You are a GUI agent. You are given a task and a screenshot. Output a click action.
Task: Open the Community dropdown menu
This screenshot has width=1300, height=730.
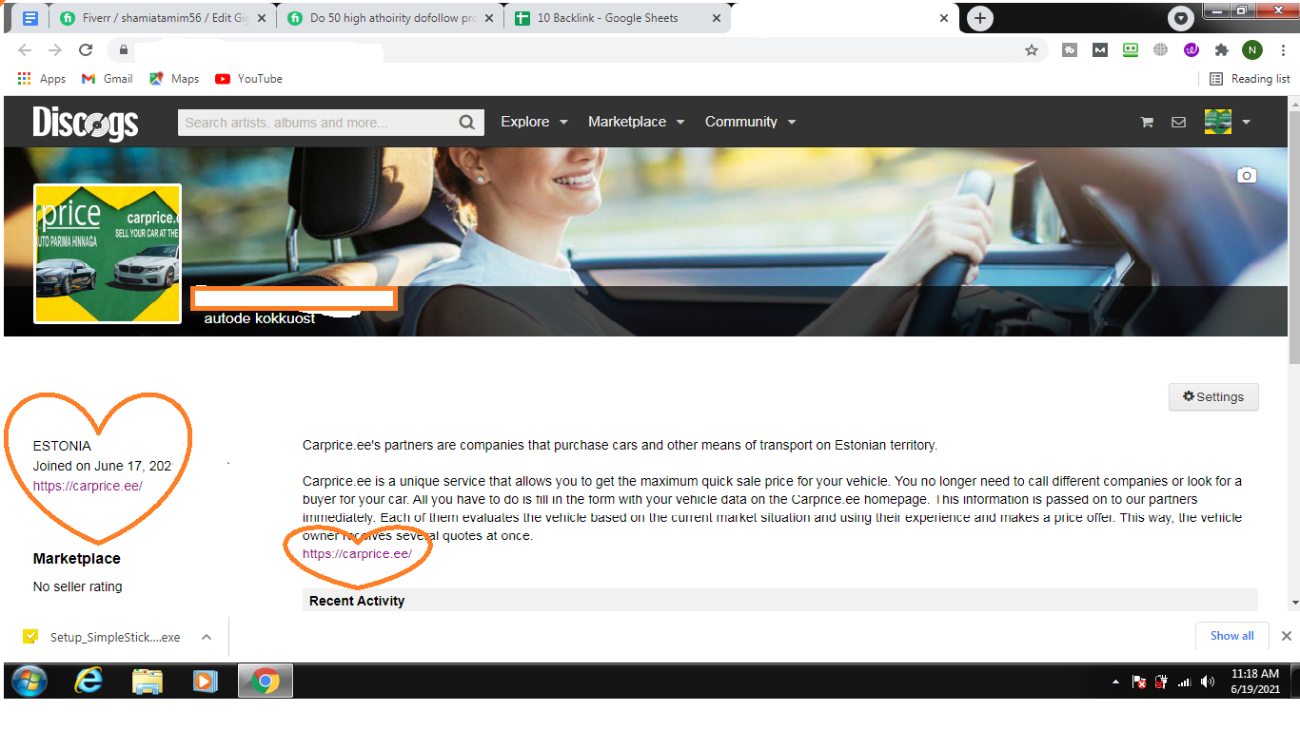pyautogui.click(x=750, y=122)
